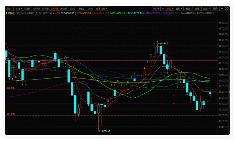Expand the 更多周期 dropdown
This screenshot has width=236, height=141.
tap(102, 9)
